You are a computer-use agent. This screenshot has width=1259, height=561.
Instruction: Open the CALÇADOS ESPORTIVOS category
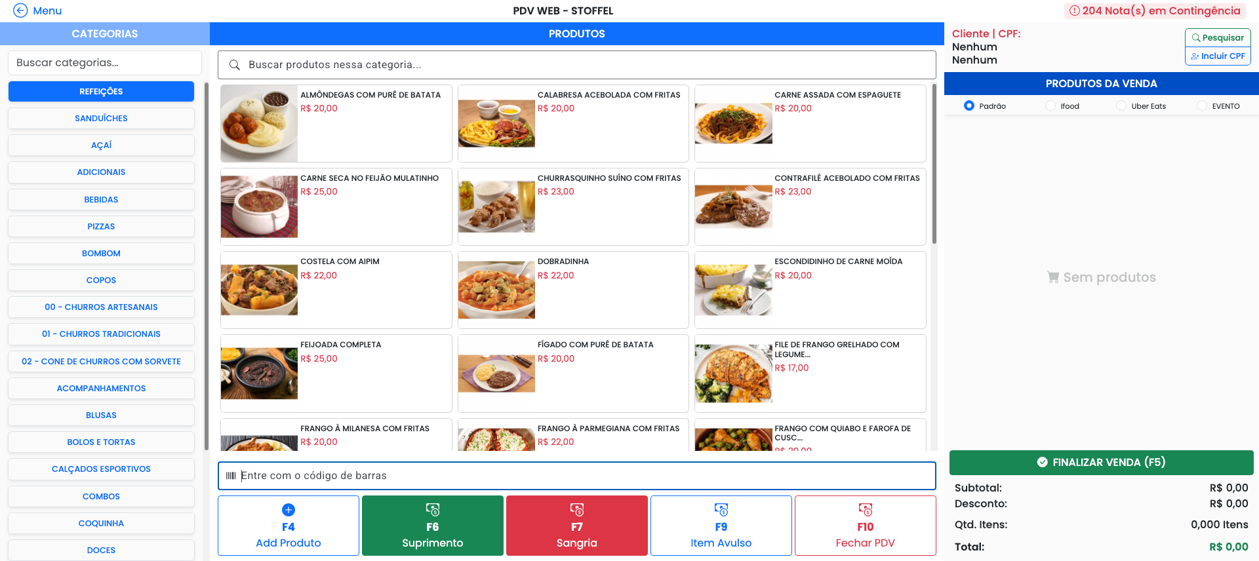pyautogui.click(x=101, y=469)
